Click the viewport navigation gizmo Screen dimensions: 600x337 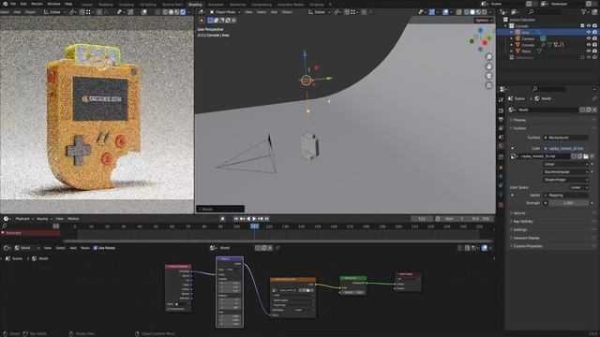481,39
